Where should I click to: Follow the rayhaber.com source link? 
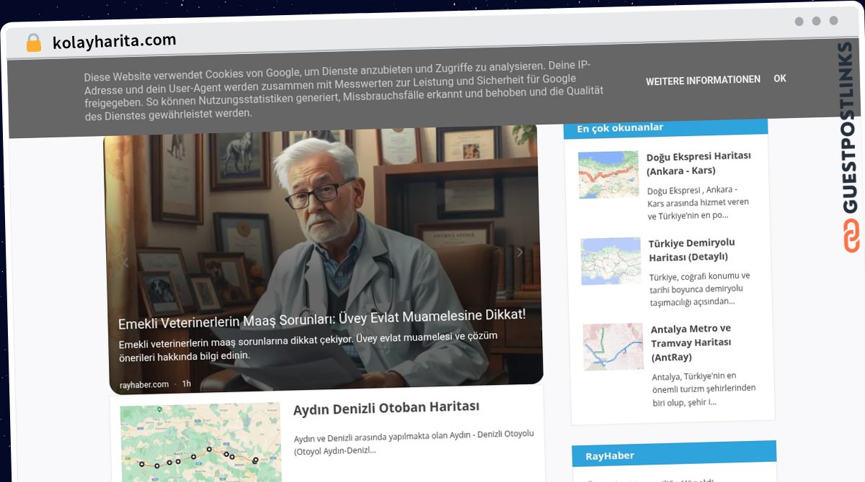144,384
